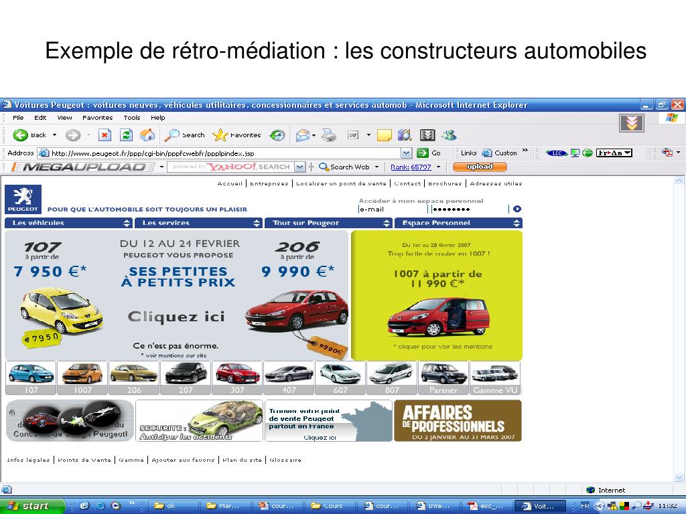Select the 107 car thumbnail
The image size is (686, 514).
(31, 378)
